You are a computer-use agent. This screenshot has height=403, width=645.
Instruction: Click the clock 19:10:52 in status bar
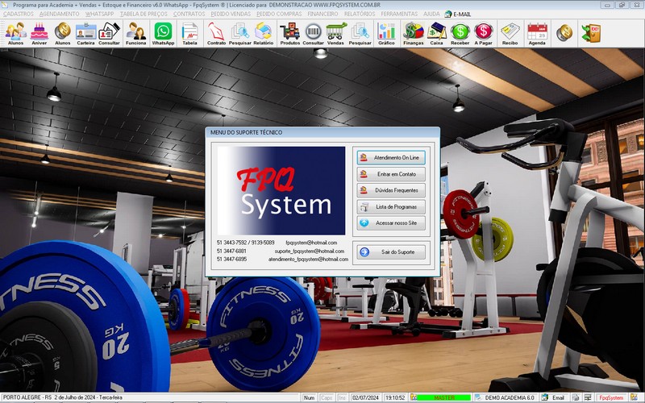395,397
